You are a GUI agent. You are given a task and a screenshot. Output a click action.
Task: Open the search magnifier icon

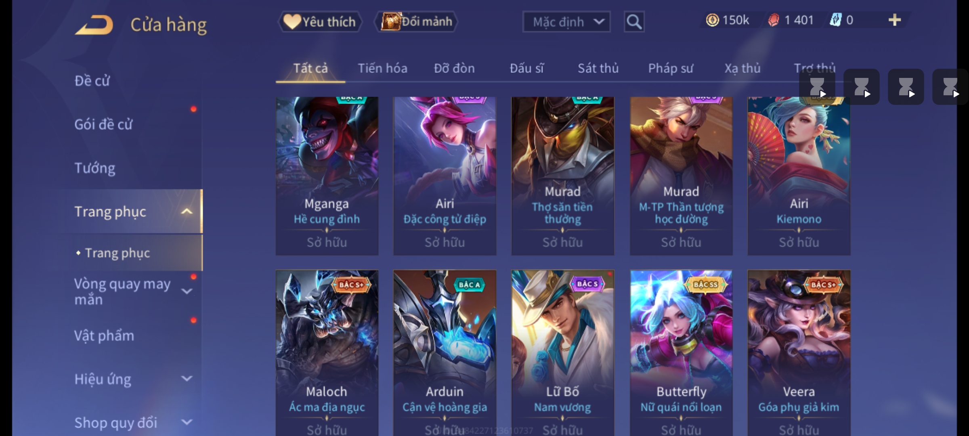pyautogui.click(x=634, y=22)
